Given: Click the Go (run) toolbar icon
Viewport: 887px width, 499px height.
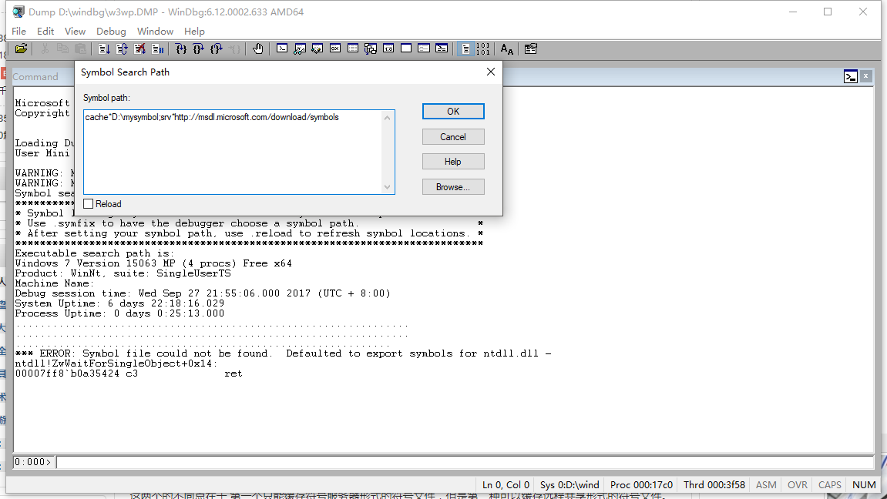Looking at the screenshot, I should [104, 49].
